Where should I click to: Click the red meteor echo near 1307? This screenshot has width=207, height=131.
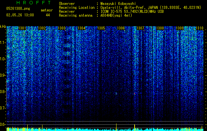(x=135, y=94)
